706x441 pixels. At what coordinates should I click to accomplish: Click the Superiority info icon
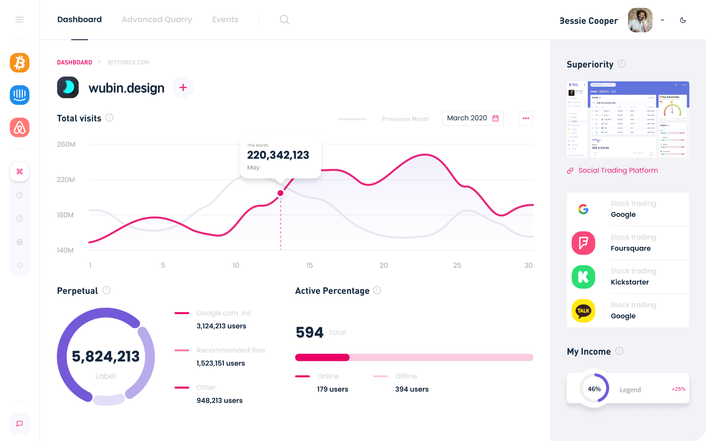pos(622,64)
